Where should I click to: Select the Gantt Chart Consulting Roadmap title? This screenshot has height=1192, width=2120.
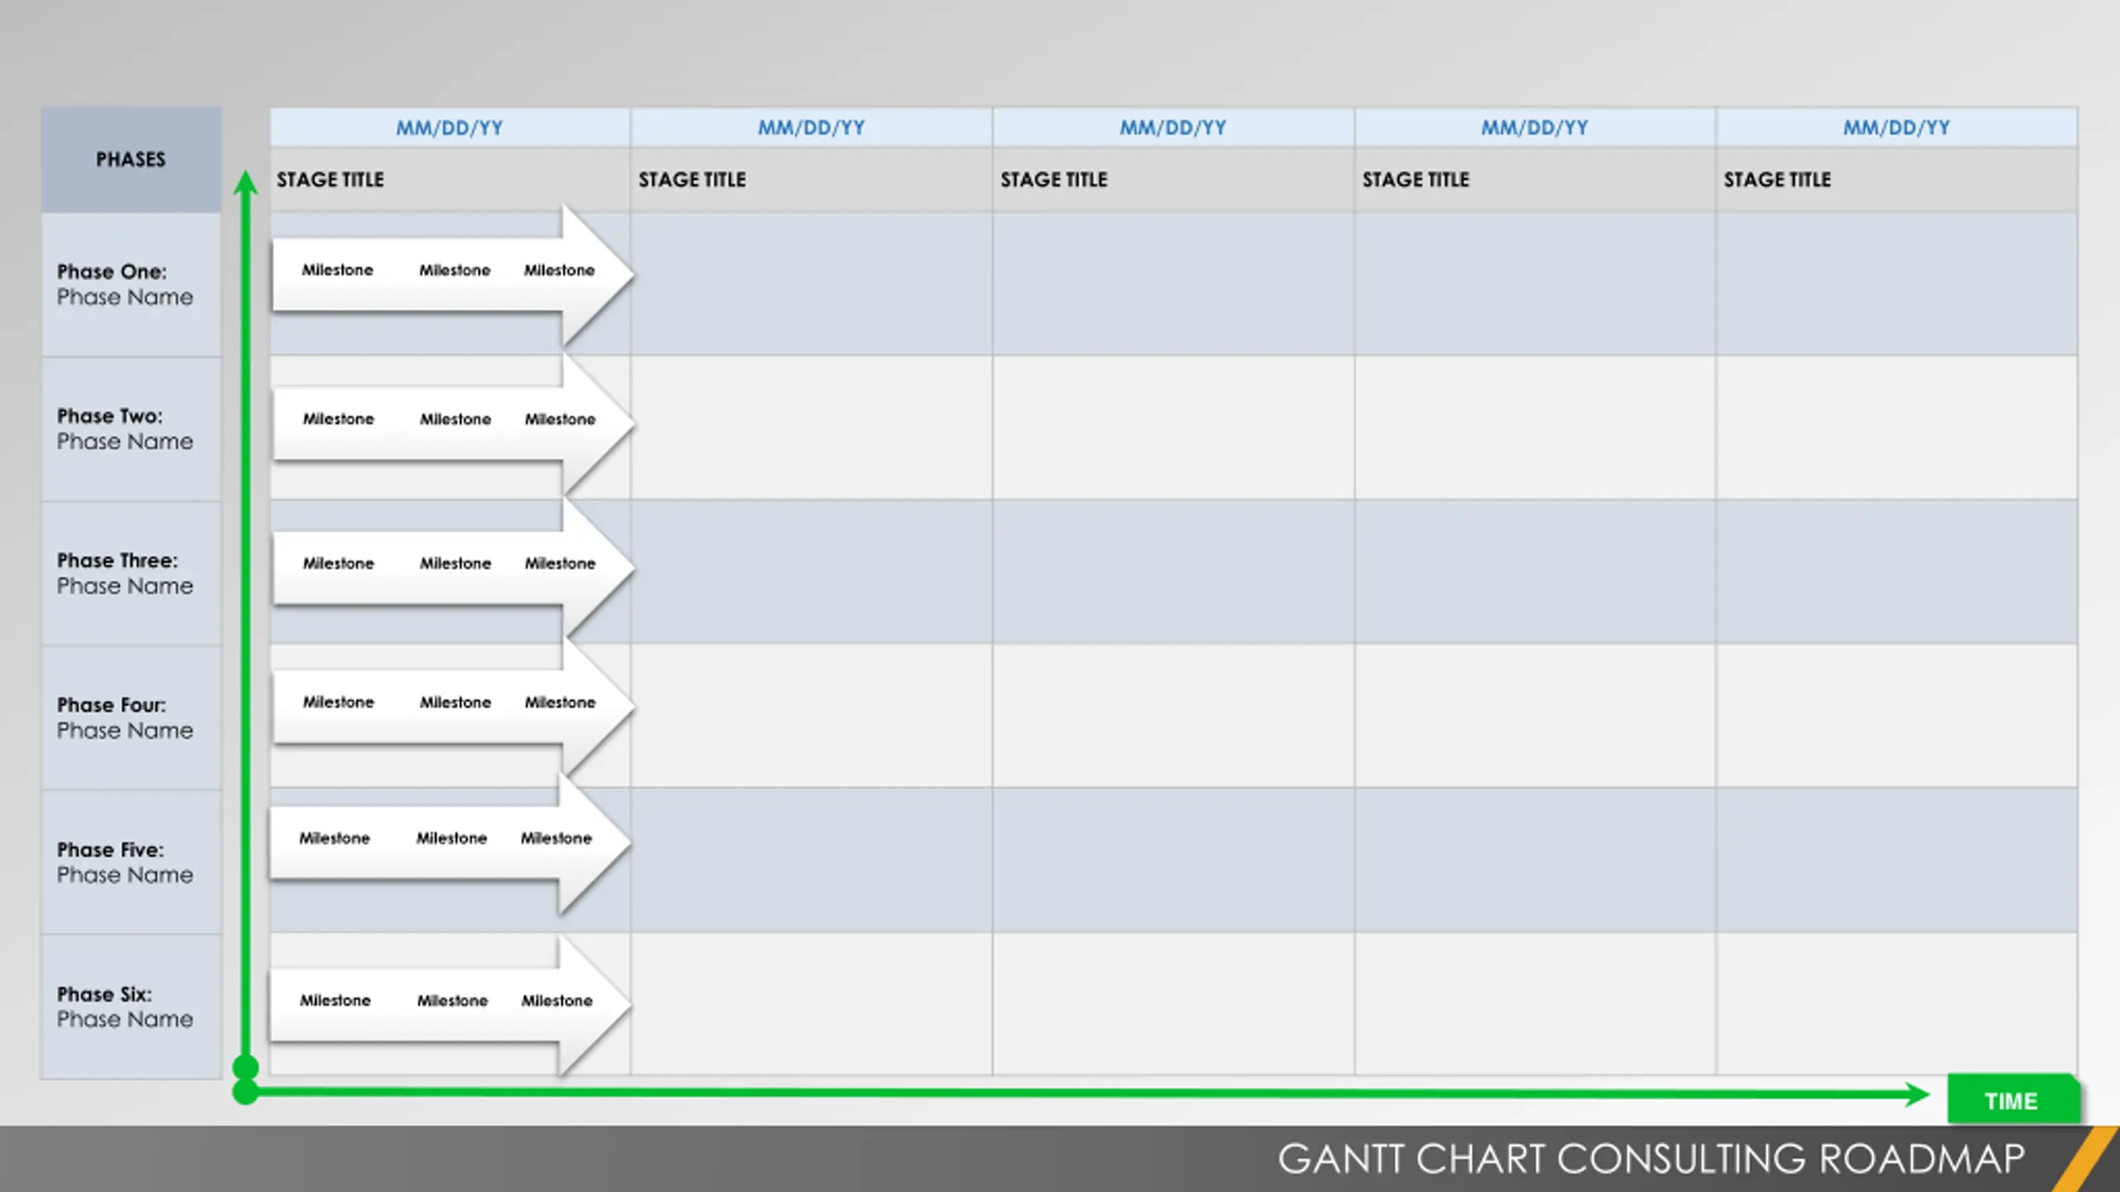(x=1651, y=1159)
